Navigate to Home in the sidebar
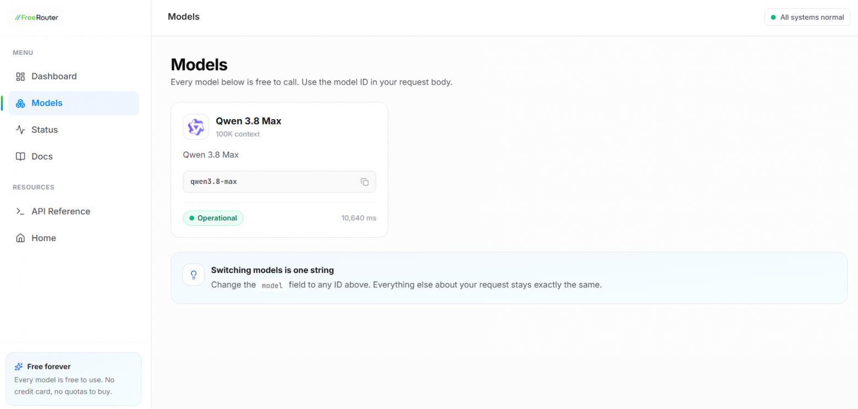 tap(73, 238)
